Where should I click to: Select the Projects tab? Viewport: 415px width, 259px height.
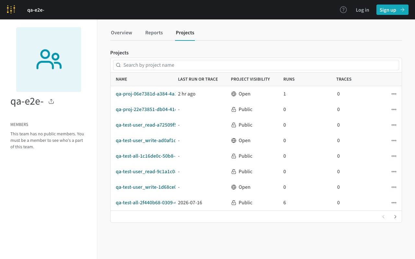click(x=185, y=33)
